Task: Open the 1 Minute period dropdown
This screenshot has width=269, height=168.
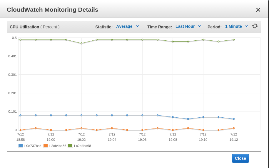Action: (233, 26)
